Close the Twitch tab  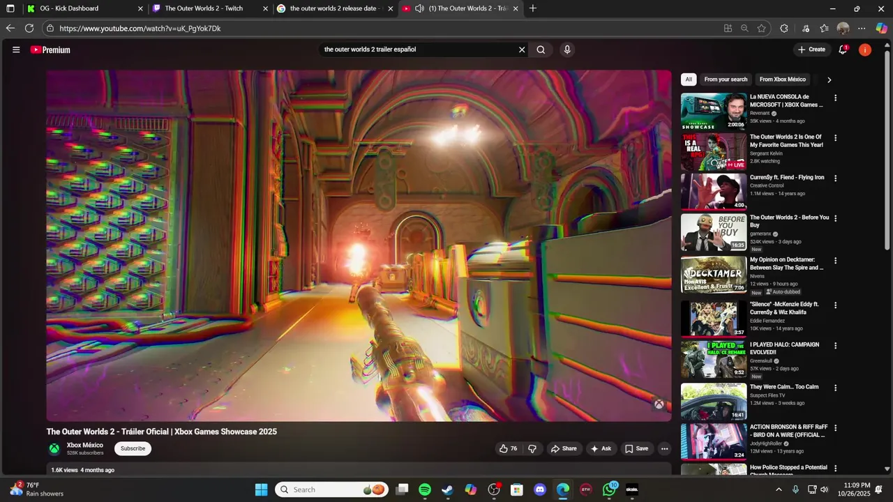265,8
